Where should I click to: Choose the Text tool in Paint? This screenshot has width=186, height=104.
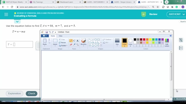click(x=77, y=41)
